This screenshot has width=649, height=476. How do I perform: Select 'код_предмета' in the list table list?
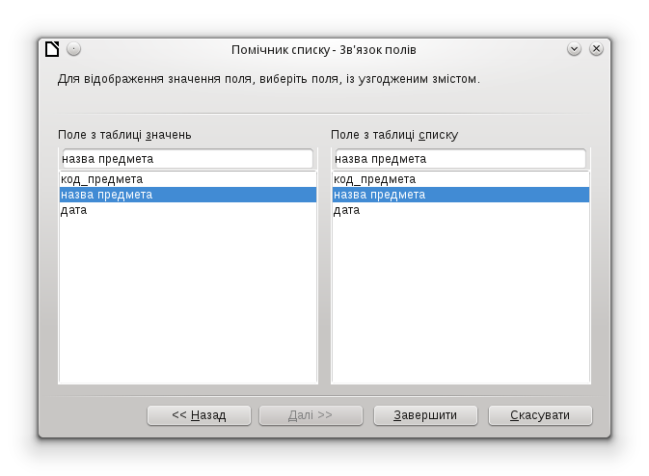(x=375, y=179)
